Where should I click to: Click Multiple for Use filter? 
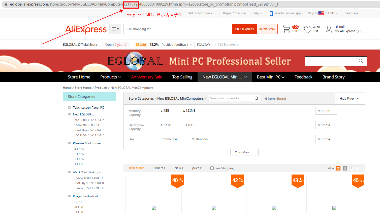pyautogui.click(x=326, y=139)
